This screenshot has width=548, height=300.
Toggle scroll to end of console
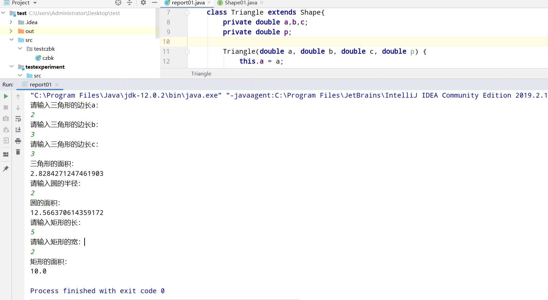click(x=18, y=130)
